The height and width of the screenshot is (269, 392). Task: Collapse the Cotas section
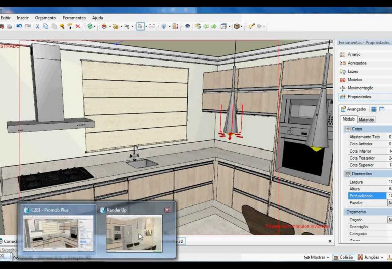pos(348,129)
